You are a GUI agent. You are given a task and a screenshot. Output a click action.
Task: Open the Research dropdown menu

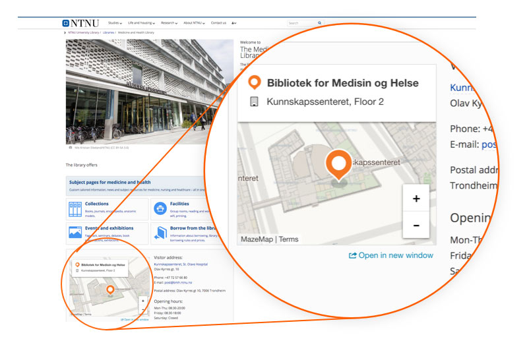tap(169, 23)
